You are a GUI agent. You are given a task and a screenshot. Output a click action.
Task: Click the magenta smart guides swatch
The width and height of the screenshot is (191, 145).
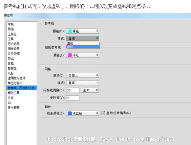click(x=70, y=55)
